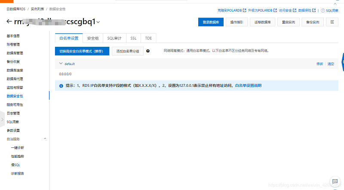Switch to SQL审计 tab
344x190 pixels.
pyautogui.click(x=114, y=38)
